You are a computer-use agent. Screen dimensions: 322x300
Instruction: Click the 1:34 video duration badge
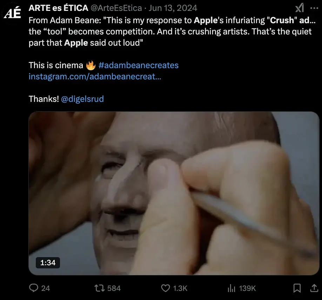pyautogui.click(x=48, y=262)
